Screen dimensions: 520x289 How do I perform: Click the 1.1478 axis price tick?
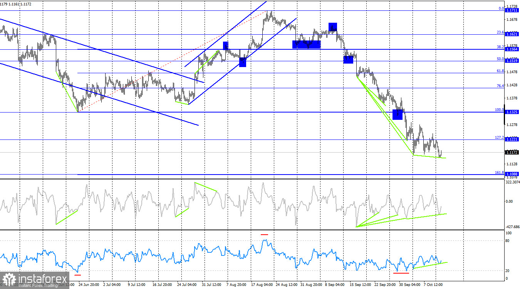[512, 72]
